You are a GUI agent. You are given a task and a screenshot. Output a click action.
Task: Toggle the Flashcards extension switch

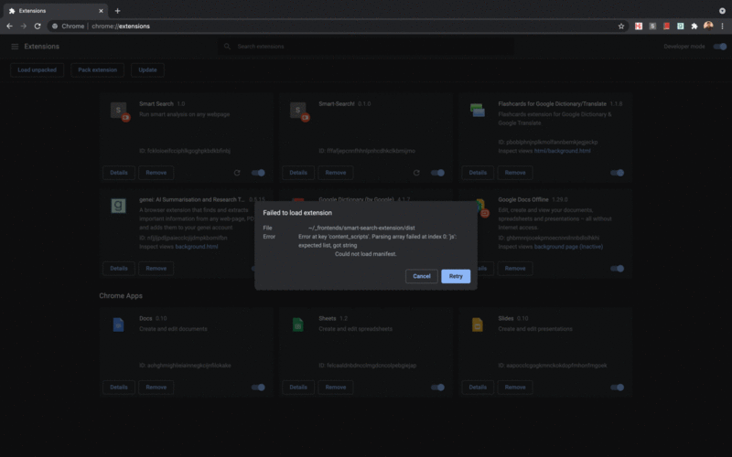[x=617, y=173]
